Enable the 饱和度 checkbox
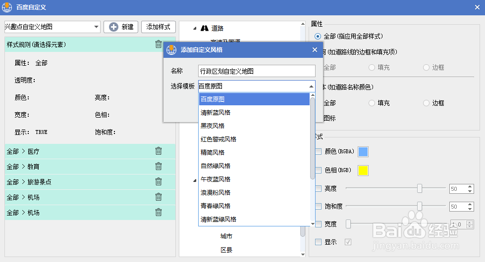Viewport: 485px width, 262px height. [x=318, y=206]
